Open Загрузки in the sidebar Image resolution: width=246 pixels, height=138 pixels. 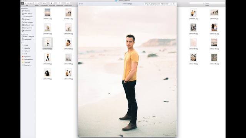(27, 31)
